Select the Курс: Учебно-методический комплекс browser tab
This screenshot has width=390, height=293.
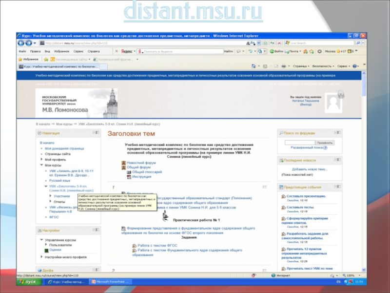(x=58, y=66)
